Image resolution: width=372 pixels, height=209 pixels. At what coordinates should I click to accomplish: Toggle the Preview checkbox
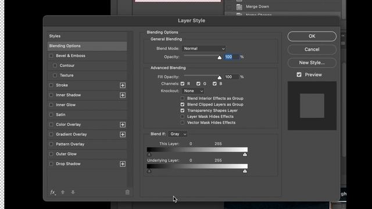pos(299,75)
